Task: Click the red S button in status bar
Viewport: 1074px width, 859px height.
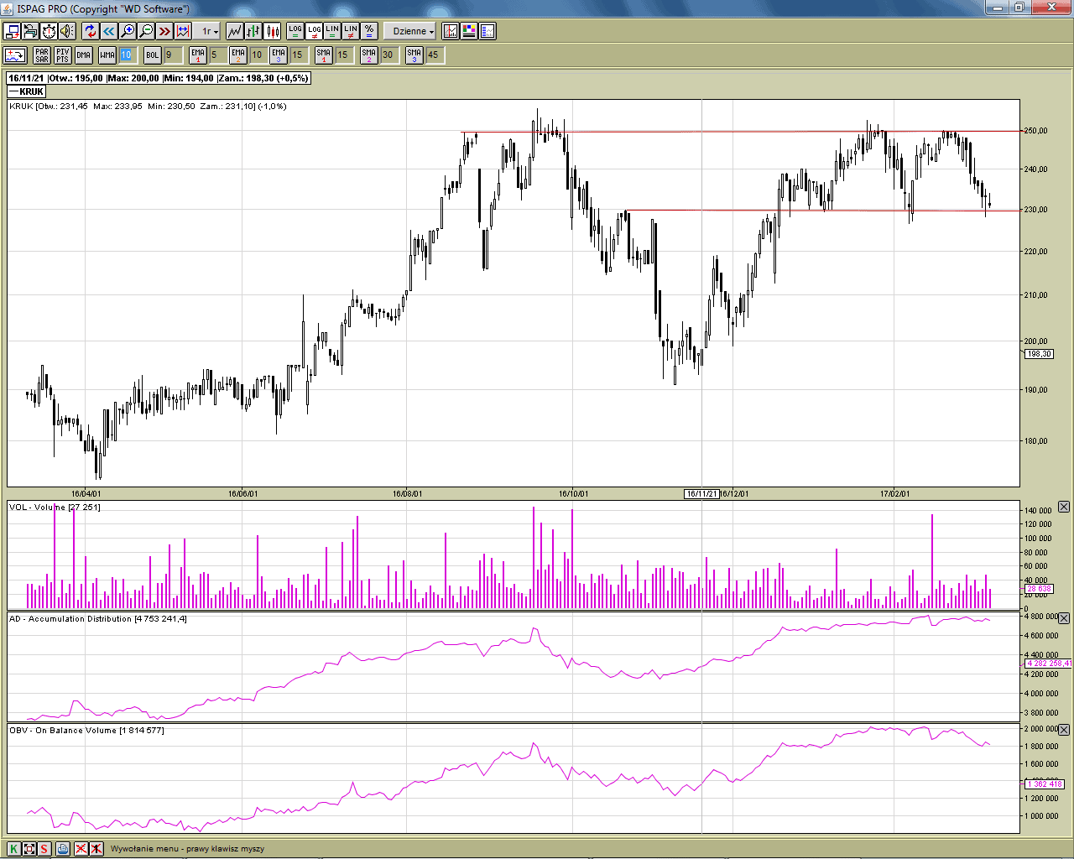Action: pyautogui.click(x=44, y=849)
